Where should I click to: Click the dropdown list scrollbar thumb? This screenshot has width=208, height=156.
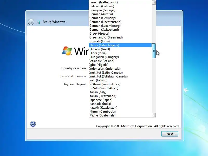154,51
